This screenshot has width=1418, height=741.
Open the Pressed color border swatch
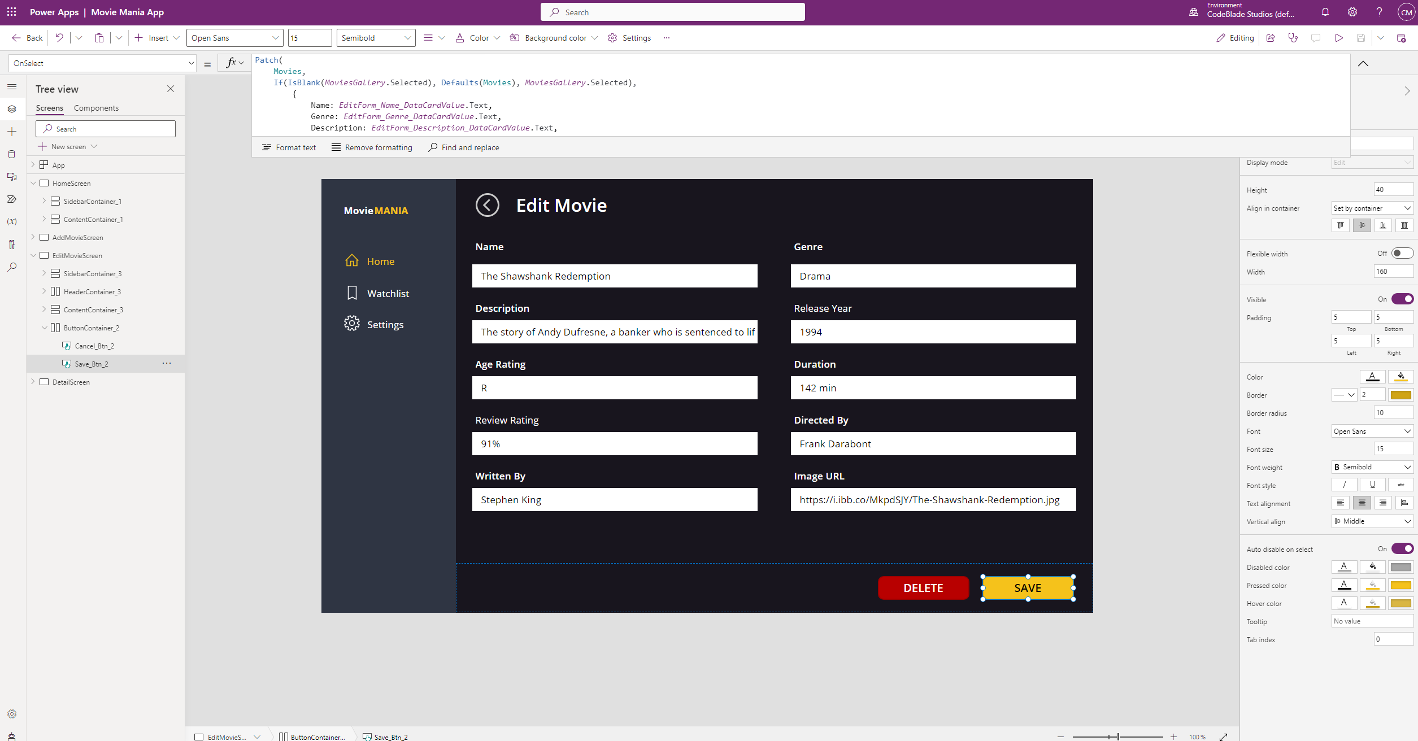coord(1400,585)
